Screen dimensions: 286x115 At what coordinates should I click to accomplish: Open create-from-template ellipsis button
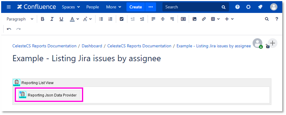[151, 7]
